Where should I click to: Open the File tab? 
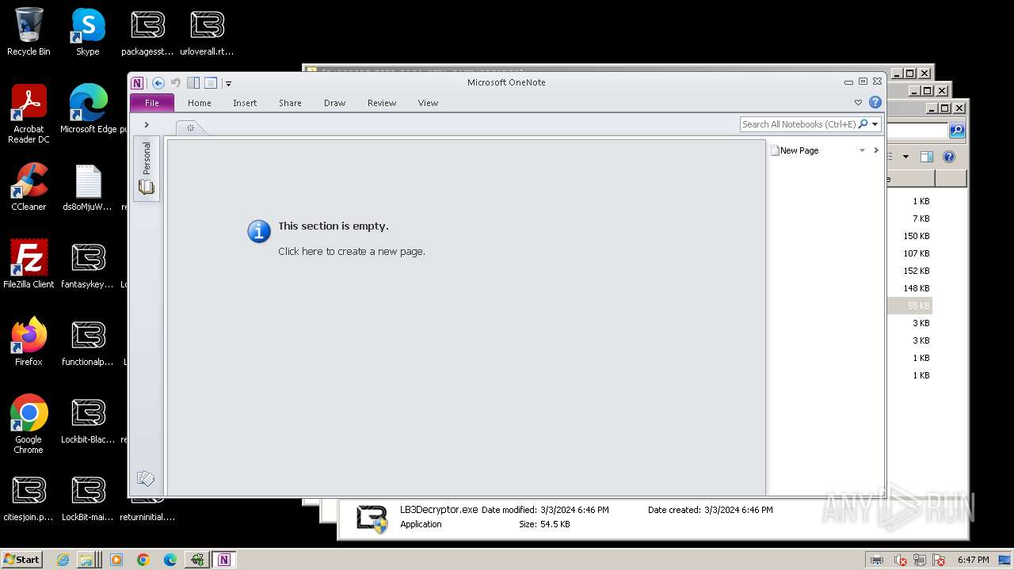coord(152,103)
